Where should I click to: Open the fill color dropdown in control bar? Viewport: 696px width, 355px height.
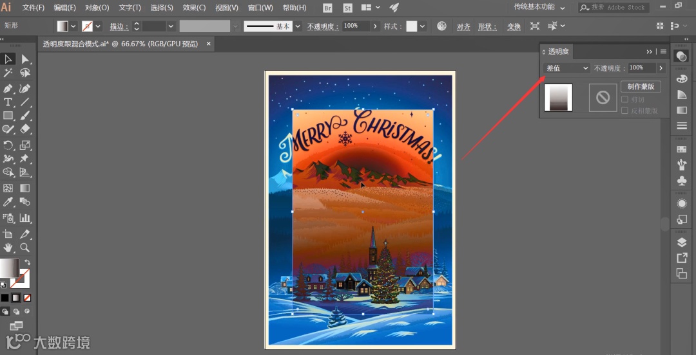(x=73, y=26)
